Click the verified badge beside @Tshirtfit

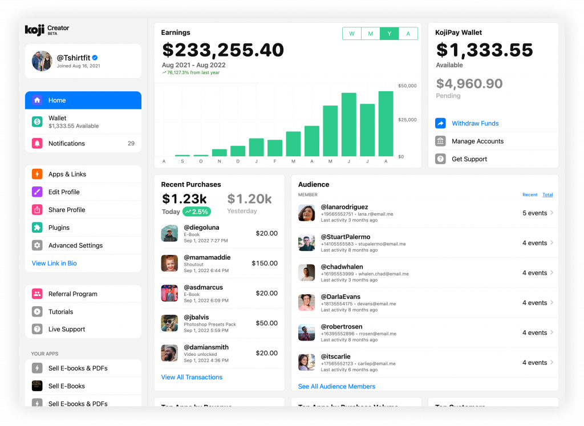[95, 58]
